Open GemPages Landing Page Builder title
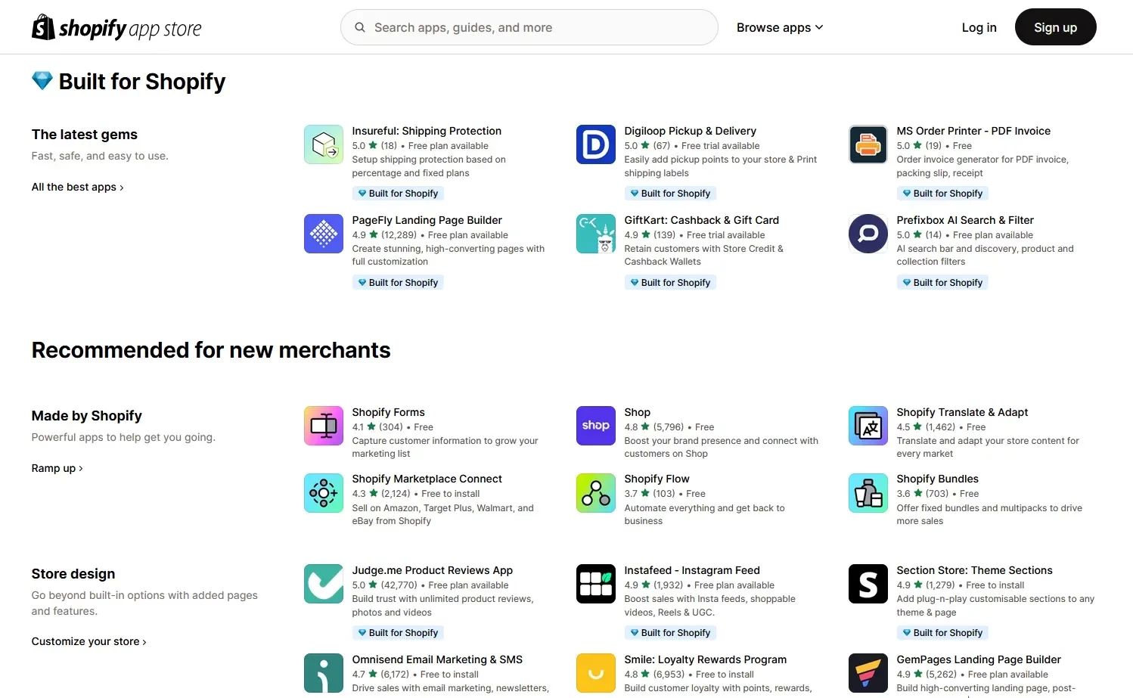Image resolution: width=1133 pixels, height=698 pixels. tap(979, 659)
